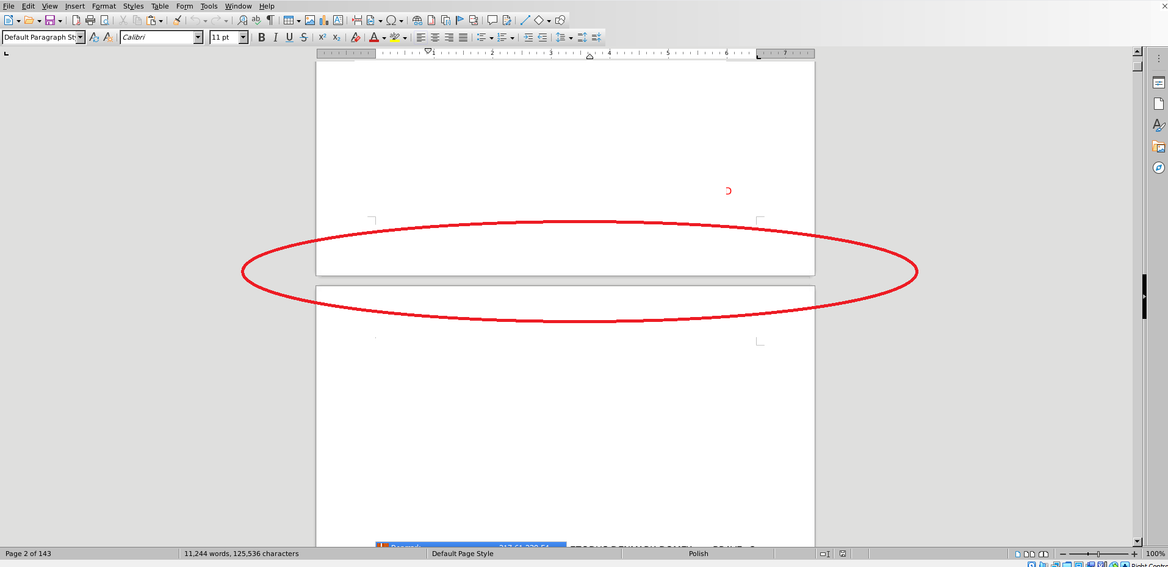Click the Insert Special Character omega icon
The image size is (1168, 567).
pos(391,20)
